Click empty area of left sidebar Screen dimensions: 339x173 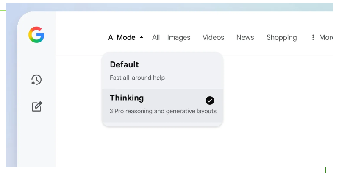(x=36, y=140)
